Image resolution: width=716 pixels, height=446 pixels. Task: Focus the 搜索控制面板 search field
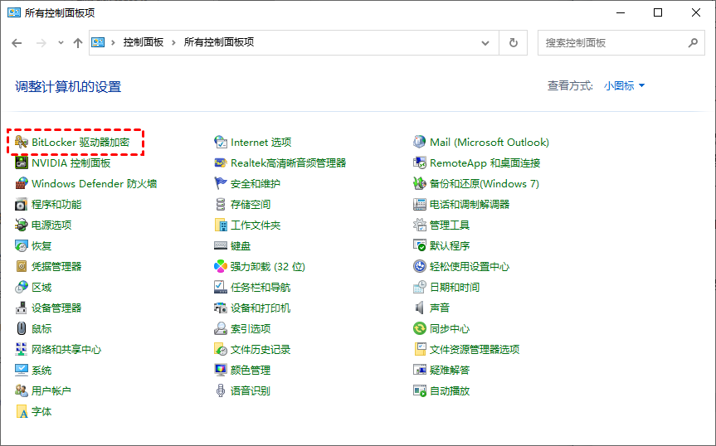click(621, 43)
